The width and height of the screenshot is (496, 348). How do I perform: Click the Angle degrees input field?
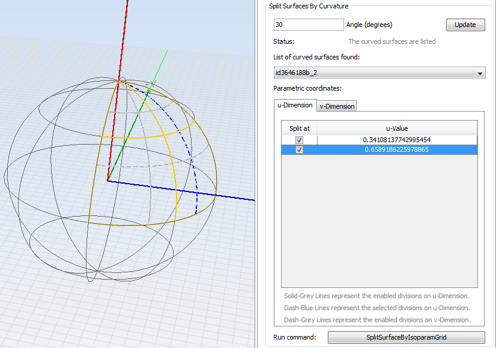pos(308,25)
